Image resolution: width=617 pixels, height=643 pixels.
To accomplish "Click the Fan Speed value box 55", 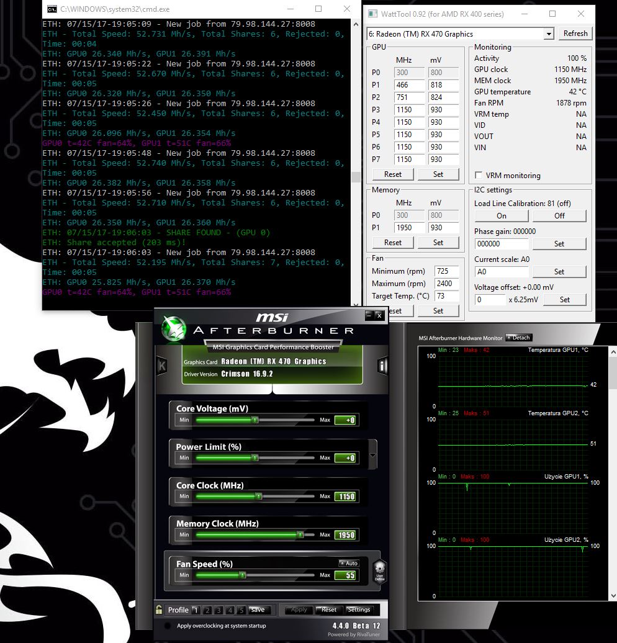I will pyautogui.click(x=346, y=575).
